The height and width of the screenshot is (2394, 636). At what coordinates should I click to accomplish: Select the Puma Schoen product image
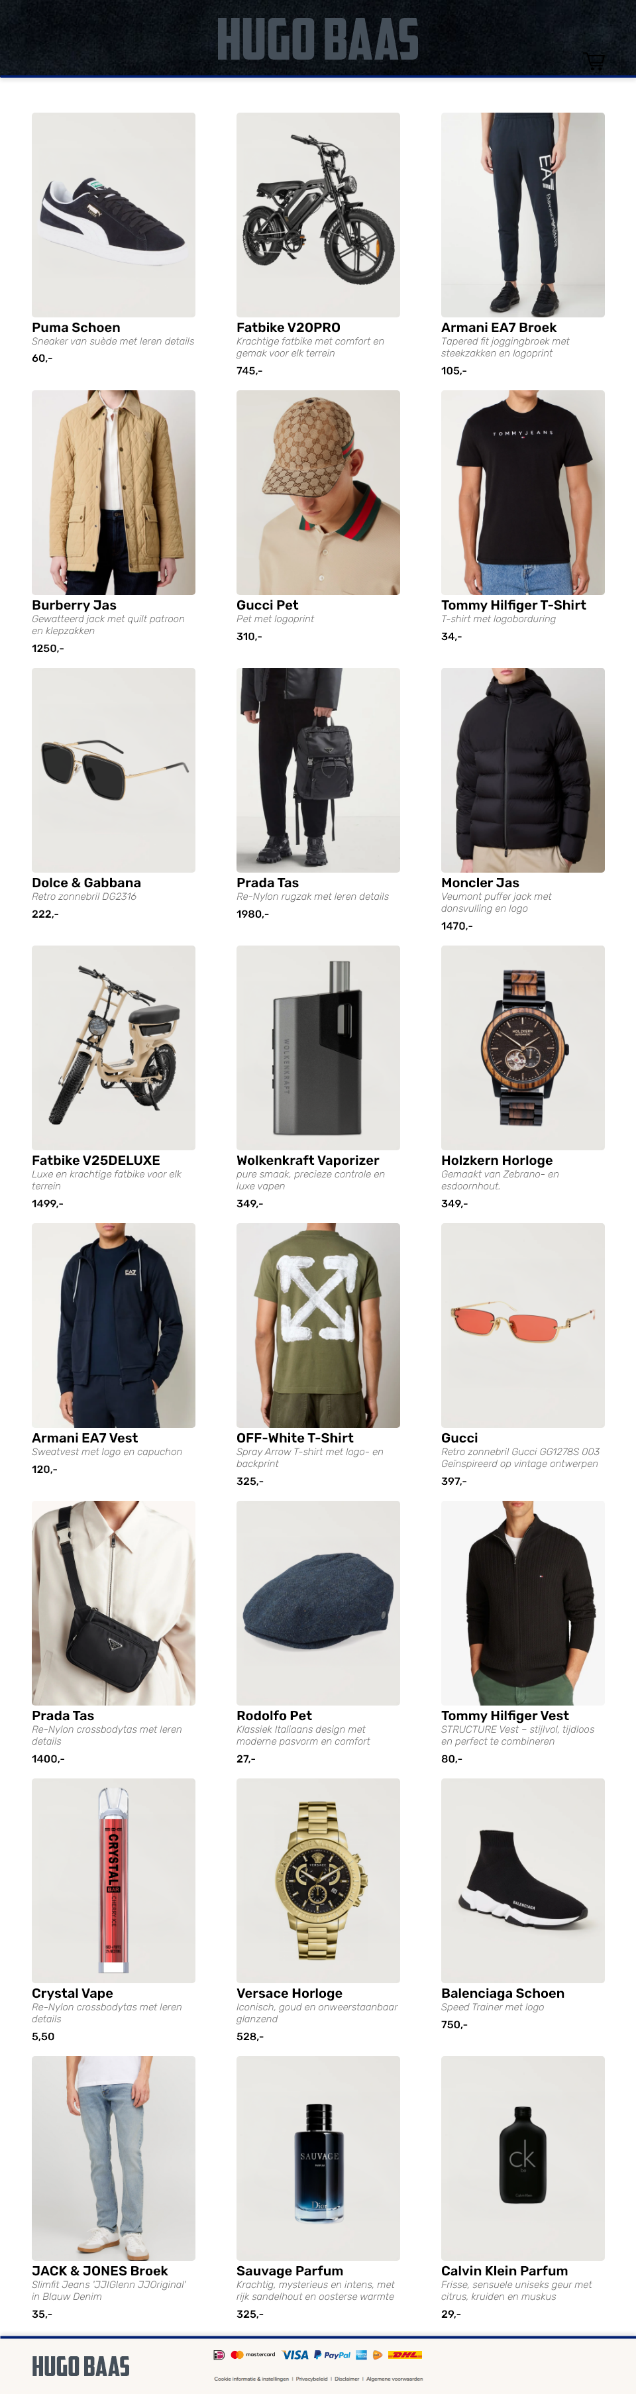(113, 215)
